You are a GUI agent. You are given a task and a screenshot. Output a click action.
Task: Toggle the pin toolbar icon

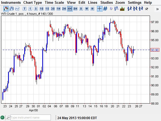(146, 9)
